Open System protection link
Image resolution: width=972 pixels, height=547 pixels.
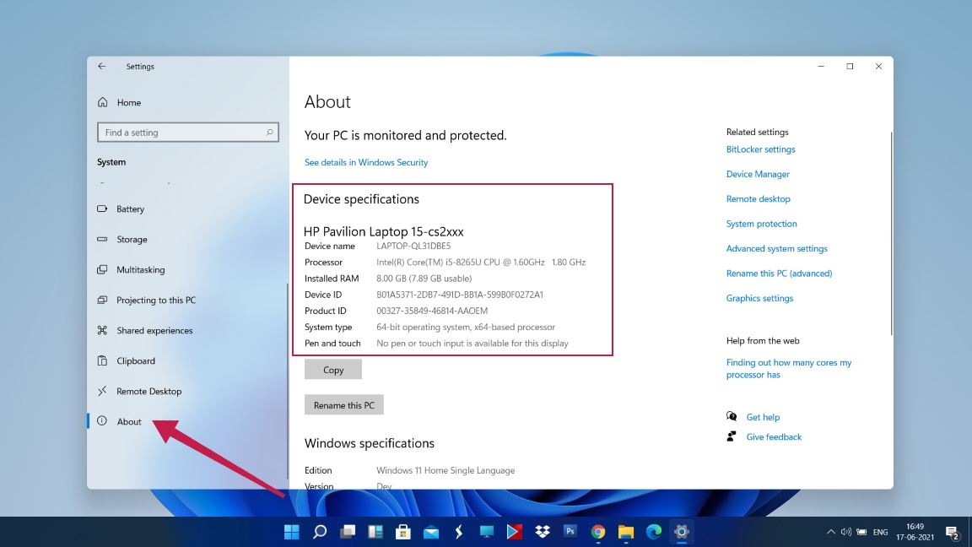(762, 224)
